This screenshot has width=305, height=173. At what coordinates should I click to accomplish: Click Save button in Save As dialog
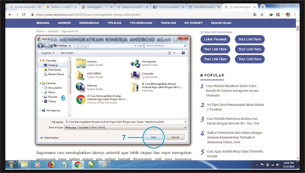(153, 137)
